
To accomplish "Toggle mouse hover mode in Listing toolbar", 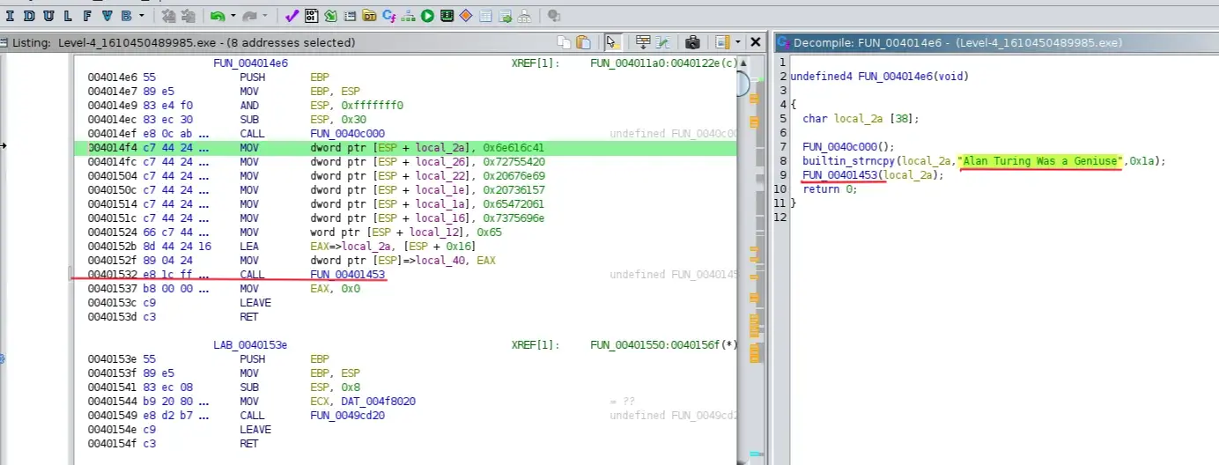I will pos(613,42).
